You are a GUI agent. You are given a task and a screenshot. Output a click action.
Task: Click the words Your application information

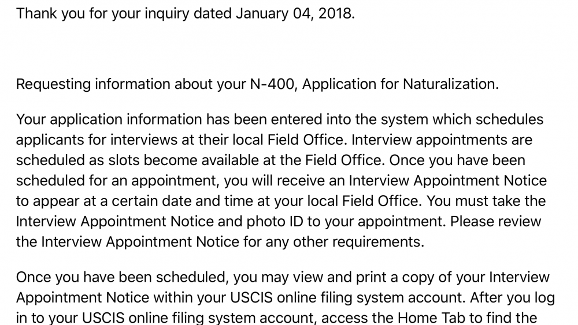tap(109, 120)
